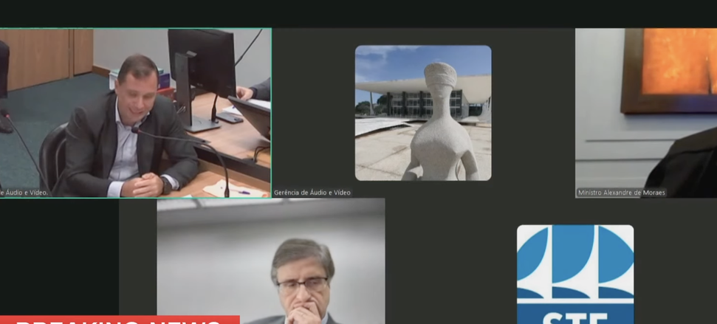Select the active speaker video tile with green border
The width and height of the screenshot is (717, 324).
click(135, 113)
